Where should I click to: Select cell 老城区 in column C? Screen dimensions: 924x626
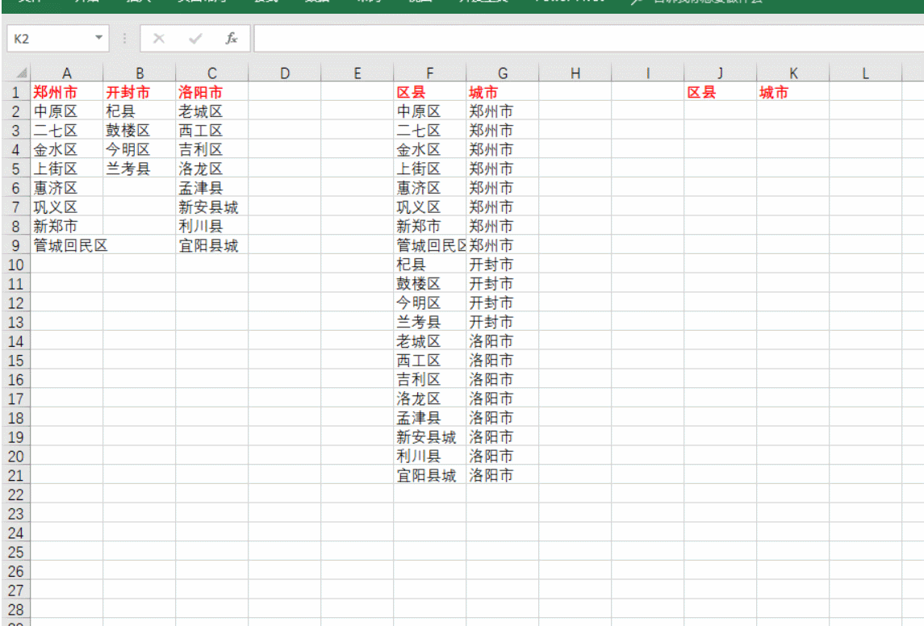point(212,111)
